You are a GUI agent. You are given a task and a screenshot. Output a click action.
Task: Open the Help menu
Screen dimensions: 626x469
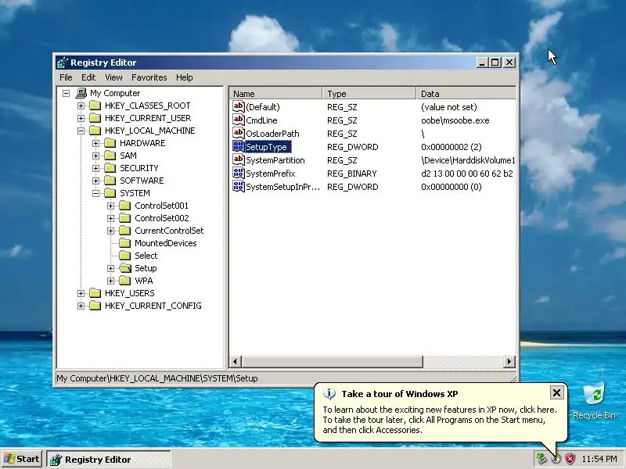[x=185, y=77]
